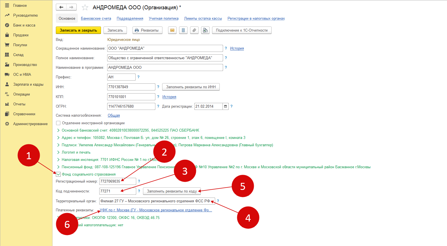Open История link next to КПП

coord(169,97)
